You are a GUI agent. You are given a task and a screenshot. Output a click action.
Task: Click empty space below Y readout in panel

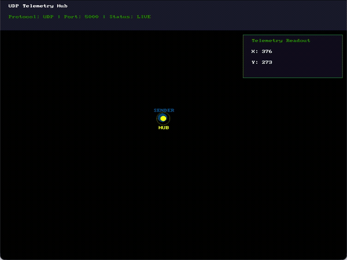(x=293, y=71)
